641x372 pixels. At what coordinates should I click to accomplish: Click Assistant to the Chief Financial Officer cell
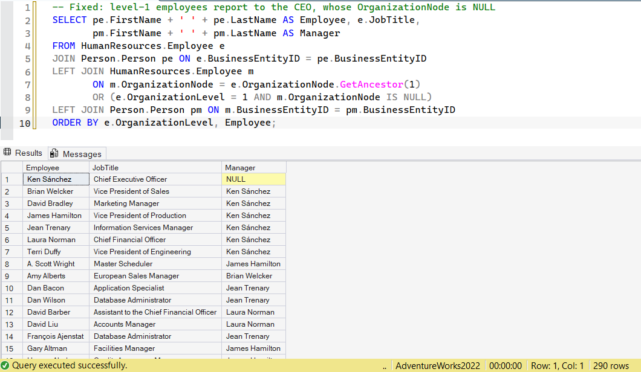tap(155, 312)
